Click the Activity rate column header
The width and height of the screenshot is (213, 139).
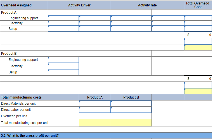point(147,5)
